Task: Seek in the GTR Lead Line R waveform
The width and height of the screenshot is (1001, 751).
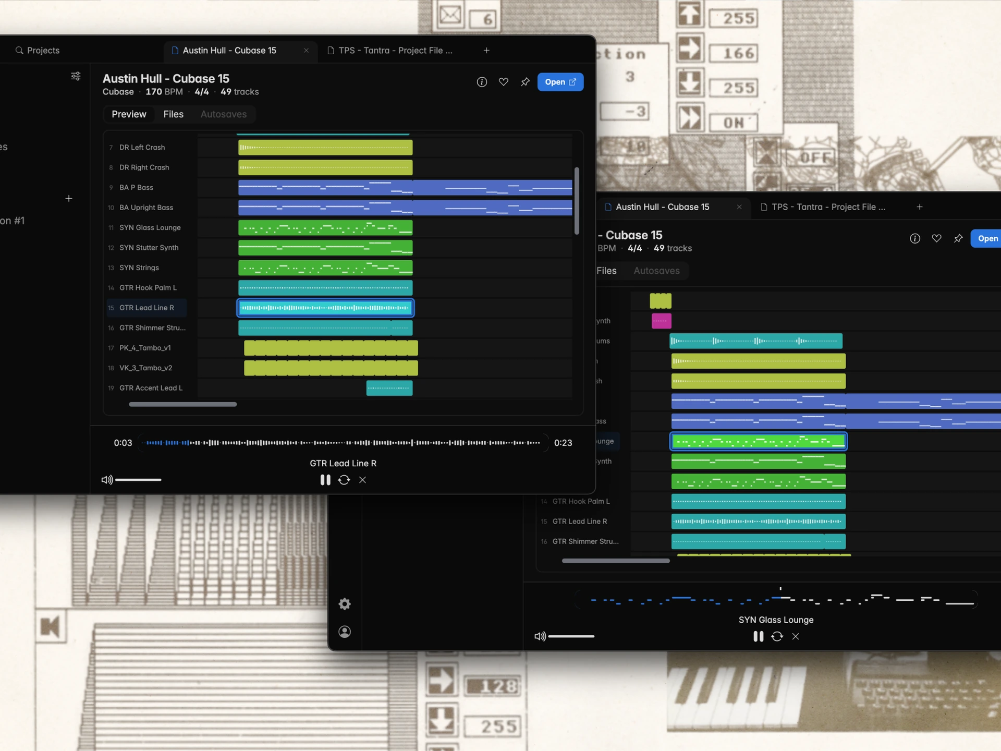Action: tap(343, 443)
